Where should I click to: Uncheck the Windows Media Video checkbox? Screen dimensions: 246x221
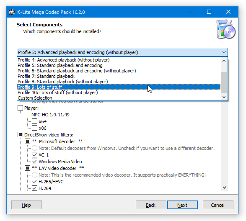pos(34,162)
